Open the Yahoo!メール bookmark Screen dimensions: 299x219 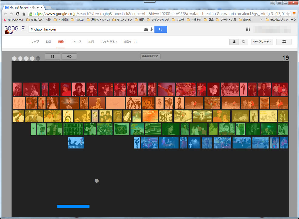(14, 19)
